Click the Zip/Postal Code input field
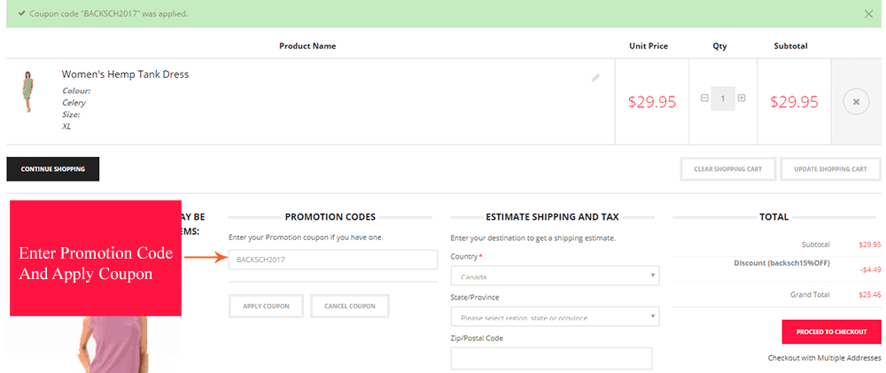The width and height of the screenshot is (886, 373). 551,358
